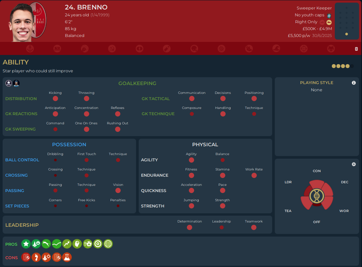Click the Vision attribute dot
Image resolution: width=362 pixels, height=267 pixels.
(x=118, y=190)
